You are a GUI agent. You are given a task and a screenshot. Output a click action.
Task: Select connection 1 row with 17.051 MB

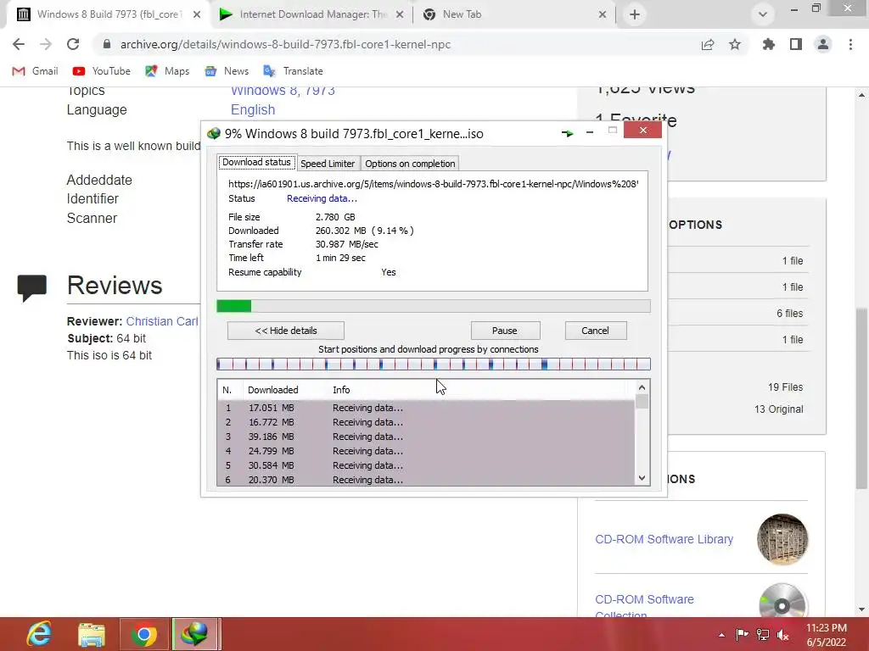coord(426,408)
